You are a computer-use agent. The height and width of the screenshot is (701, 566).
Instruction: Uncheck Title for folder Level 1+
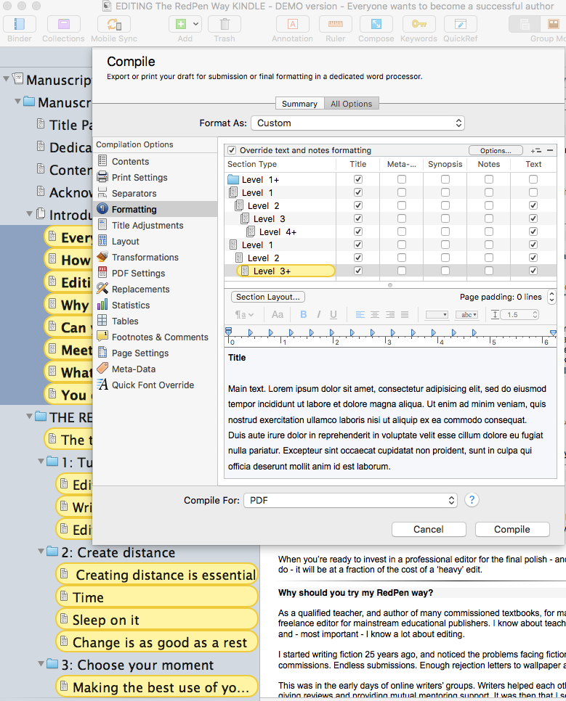357,179
